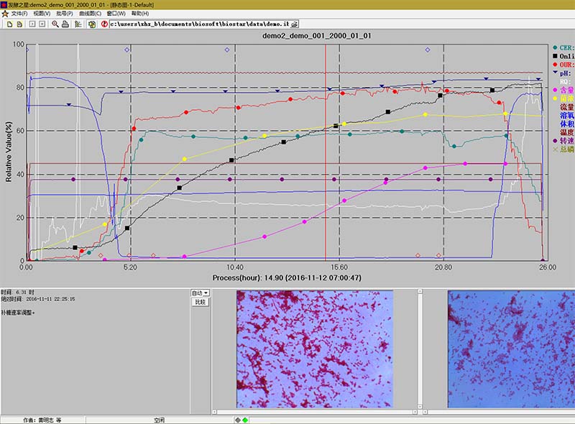Image resolution: width=575 pixels, height=424 pixels.
Task: Click the magnifier zoom toolbar icon
Action: (55, 24)
